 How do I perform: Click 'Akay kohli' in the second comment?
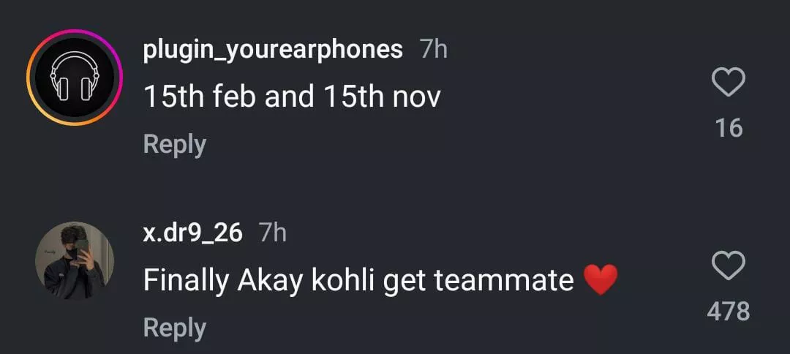point(308,280)
